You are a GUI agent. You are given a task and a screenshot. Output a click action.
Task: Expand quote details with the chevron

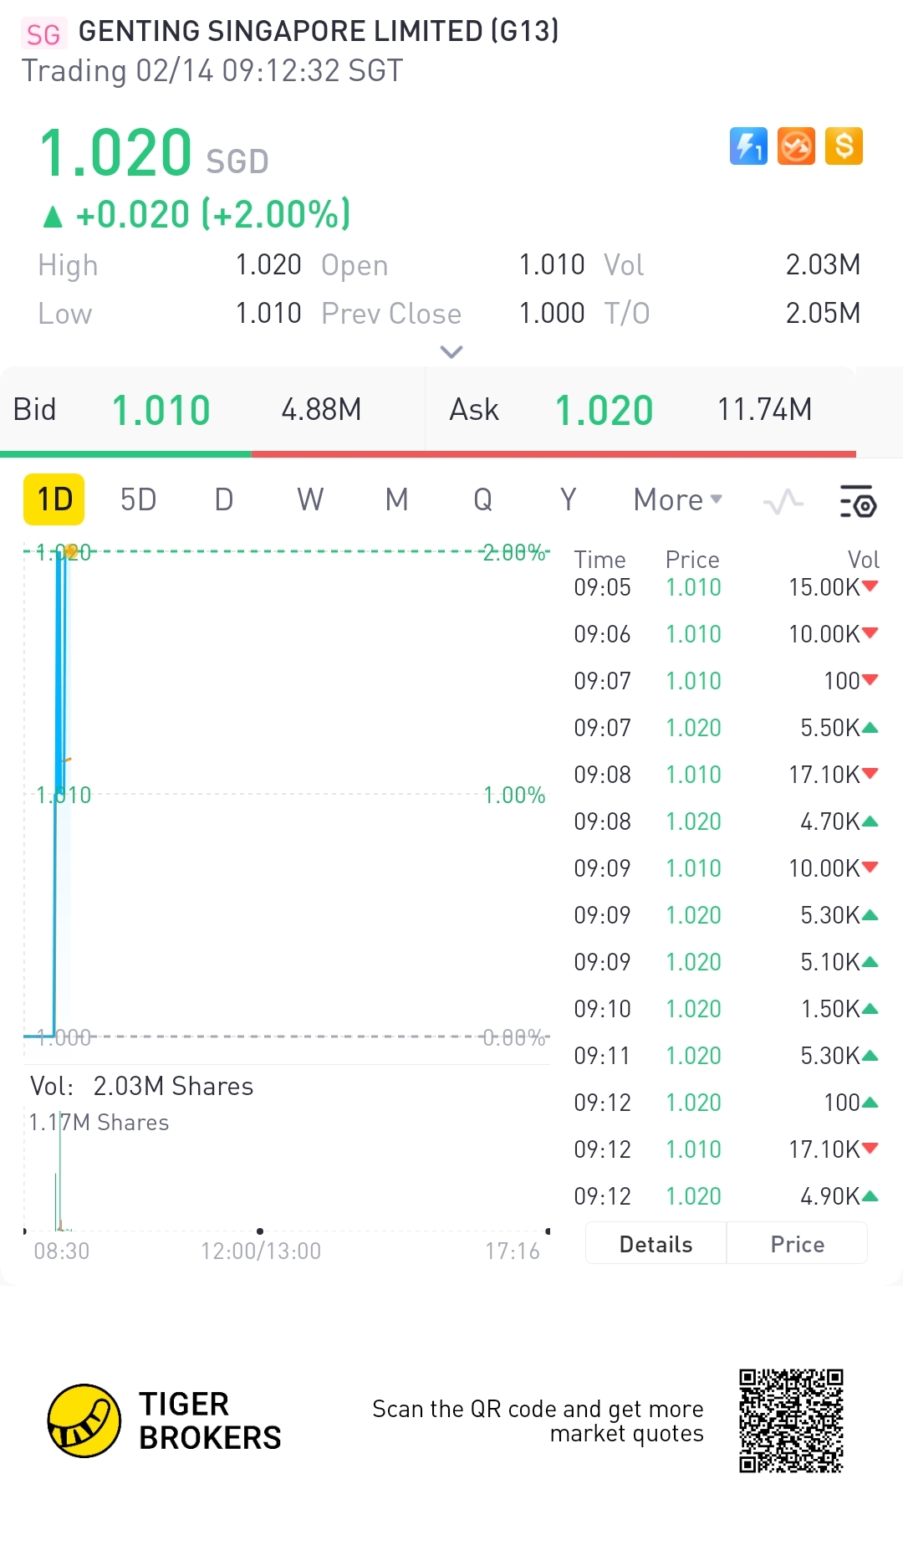pos(451,352)
